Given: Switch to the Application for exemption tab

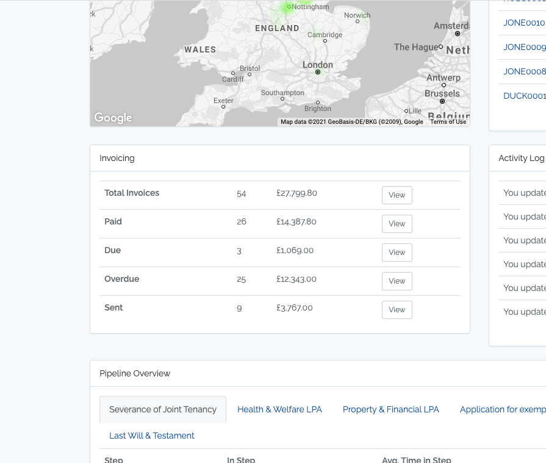Looking at the screenshot, I should [x=502, y=409].
